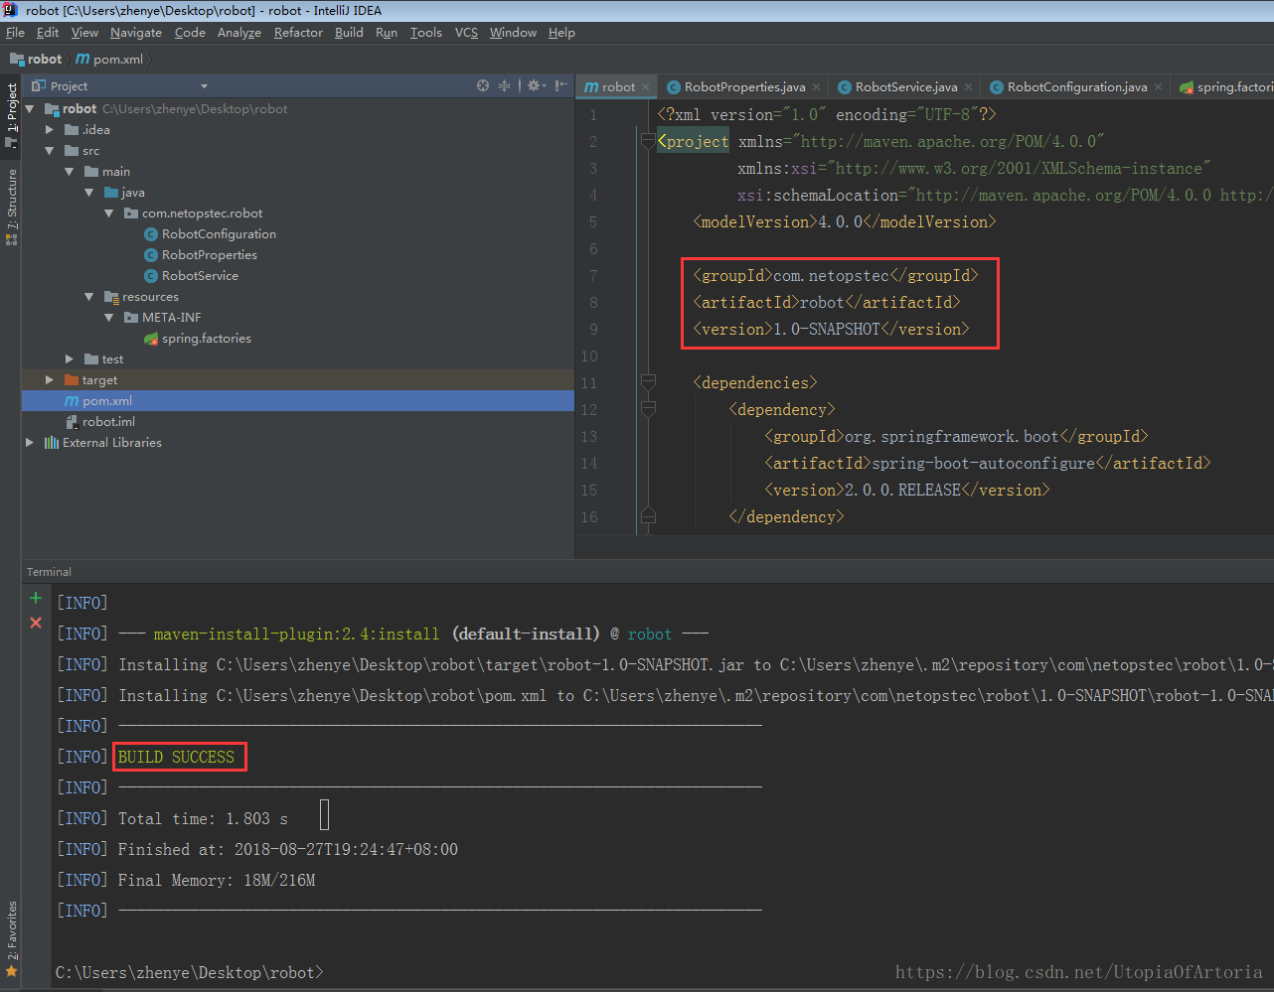Click the spring.factories leaf icon in the tree

point(151,339)
